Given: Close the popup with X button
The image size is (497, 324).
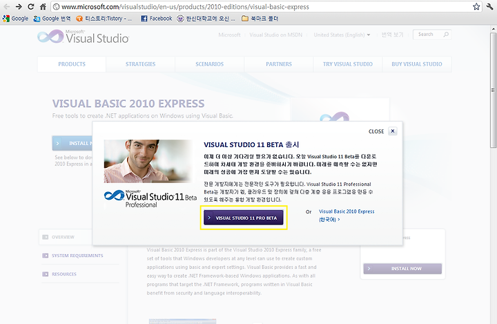Looking at the screenshot, I should [392, 131].
